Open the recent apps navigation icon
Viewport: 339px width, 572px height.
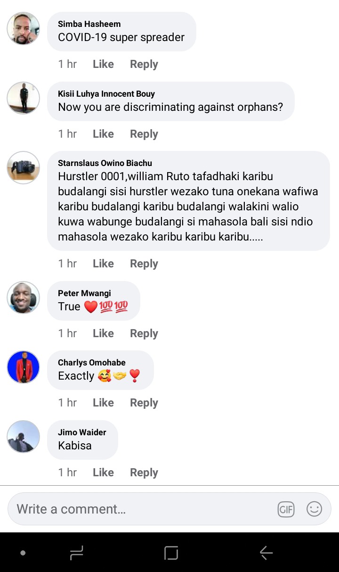[x=76, y=553]
